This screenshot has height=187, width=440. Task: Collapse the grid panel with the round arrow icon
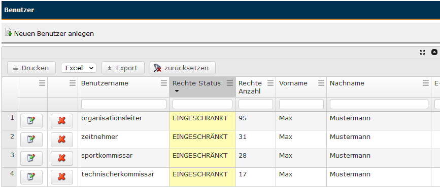click(x=434, y=52)
